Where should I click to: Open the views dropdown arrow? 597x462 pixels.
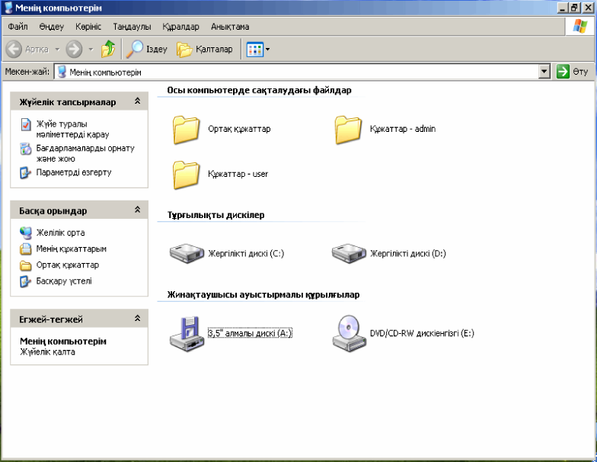[268, 49]
